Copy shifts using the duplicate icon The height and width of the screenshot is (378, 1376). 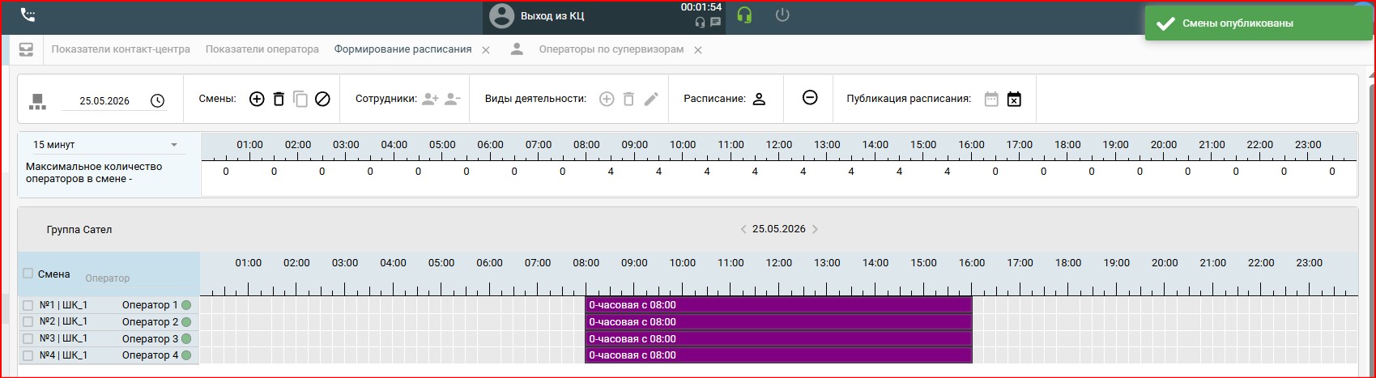click(x=300, y=99)
